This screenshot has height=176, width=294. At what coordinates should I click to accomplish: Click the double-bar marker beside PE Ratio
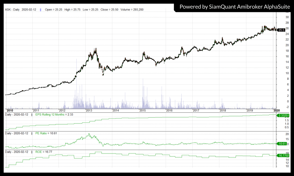pyautogui.click(x=32, y=133)
